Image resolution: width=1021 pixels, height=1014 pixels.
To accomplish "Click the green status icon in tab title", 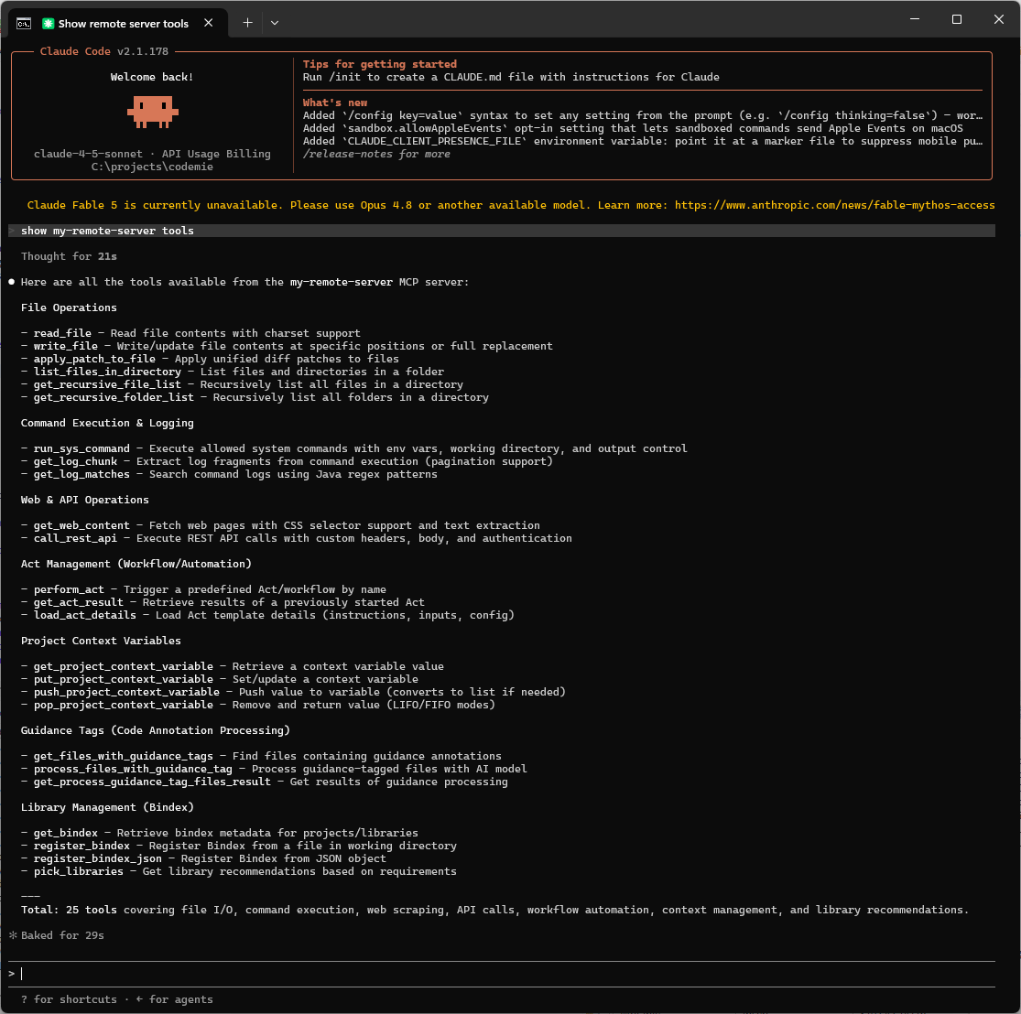I will coord(48,24).
